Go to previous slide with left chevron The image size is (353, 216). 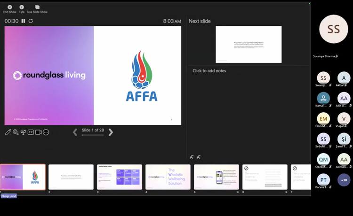click(x=75, y=132)
